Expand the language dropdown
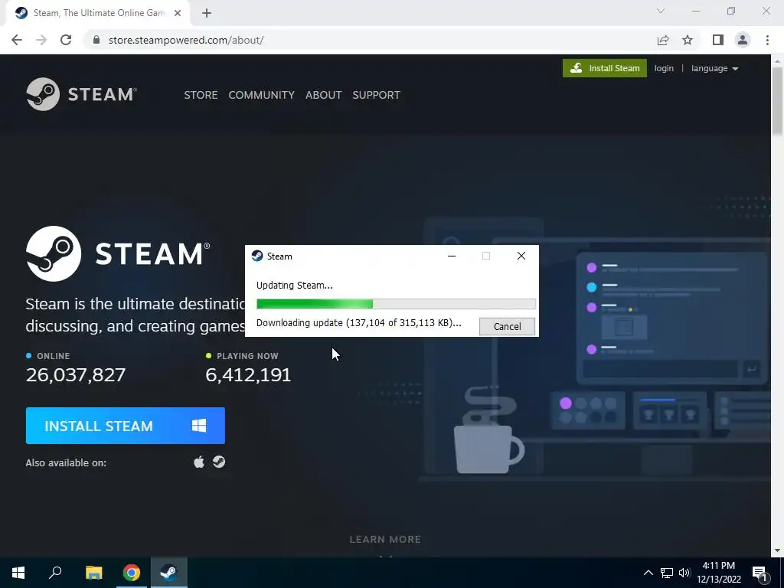 tap(714, 68)
